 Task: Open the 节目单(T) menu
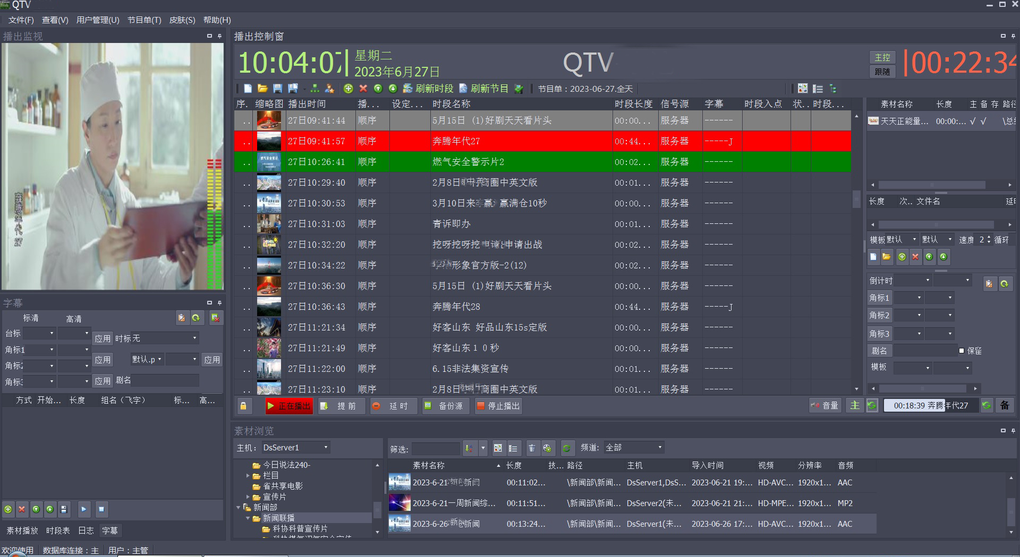pos(144,20)
